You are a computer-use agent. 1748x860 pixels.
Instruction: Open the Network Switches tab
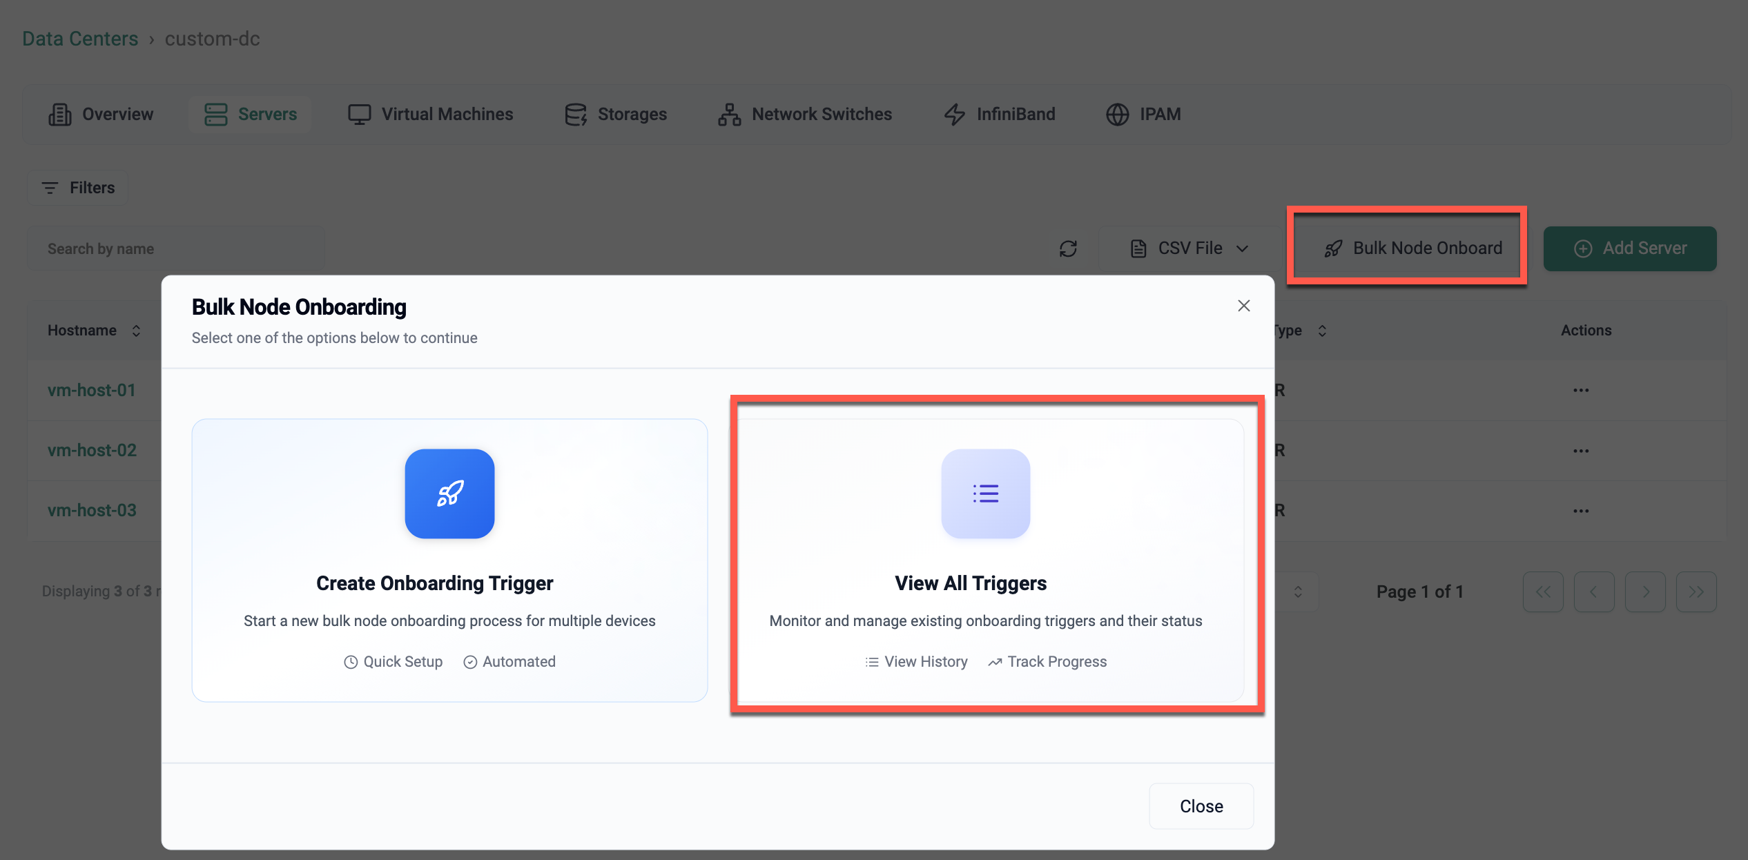pos(804,114)
